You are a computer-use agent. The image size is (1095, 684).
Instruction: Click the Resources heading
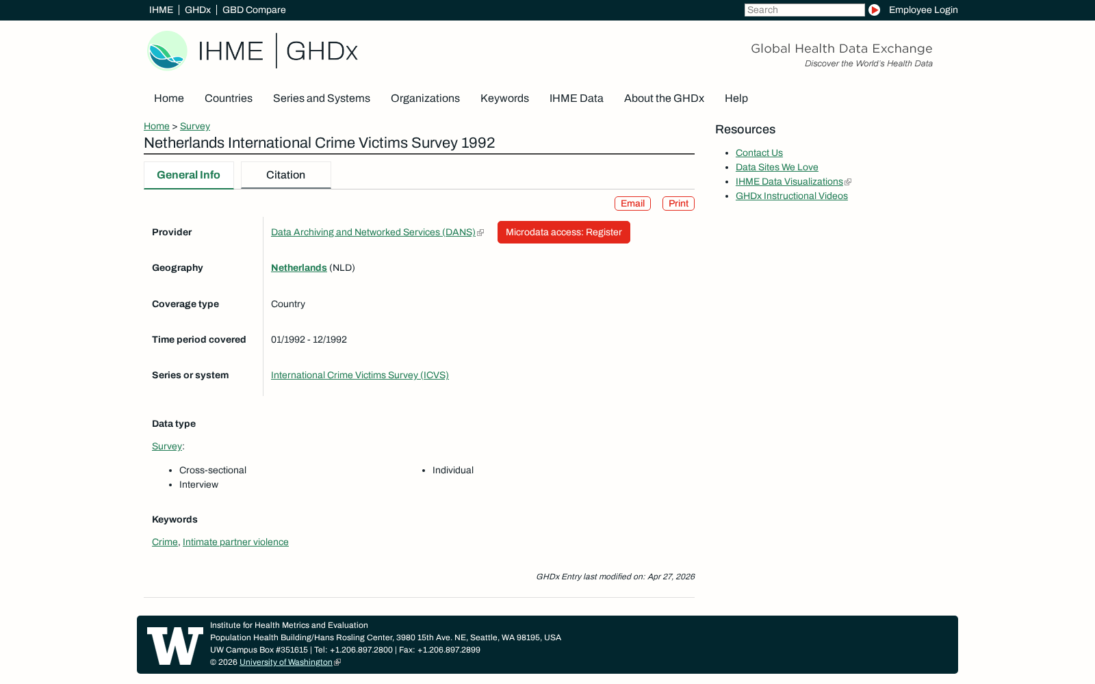tap(745, 129)
